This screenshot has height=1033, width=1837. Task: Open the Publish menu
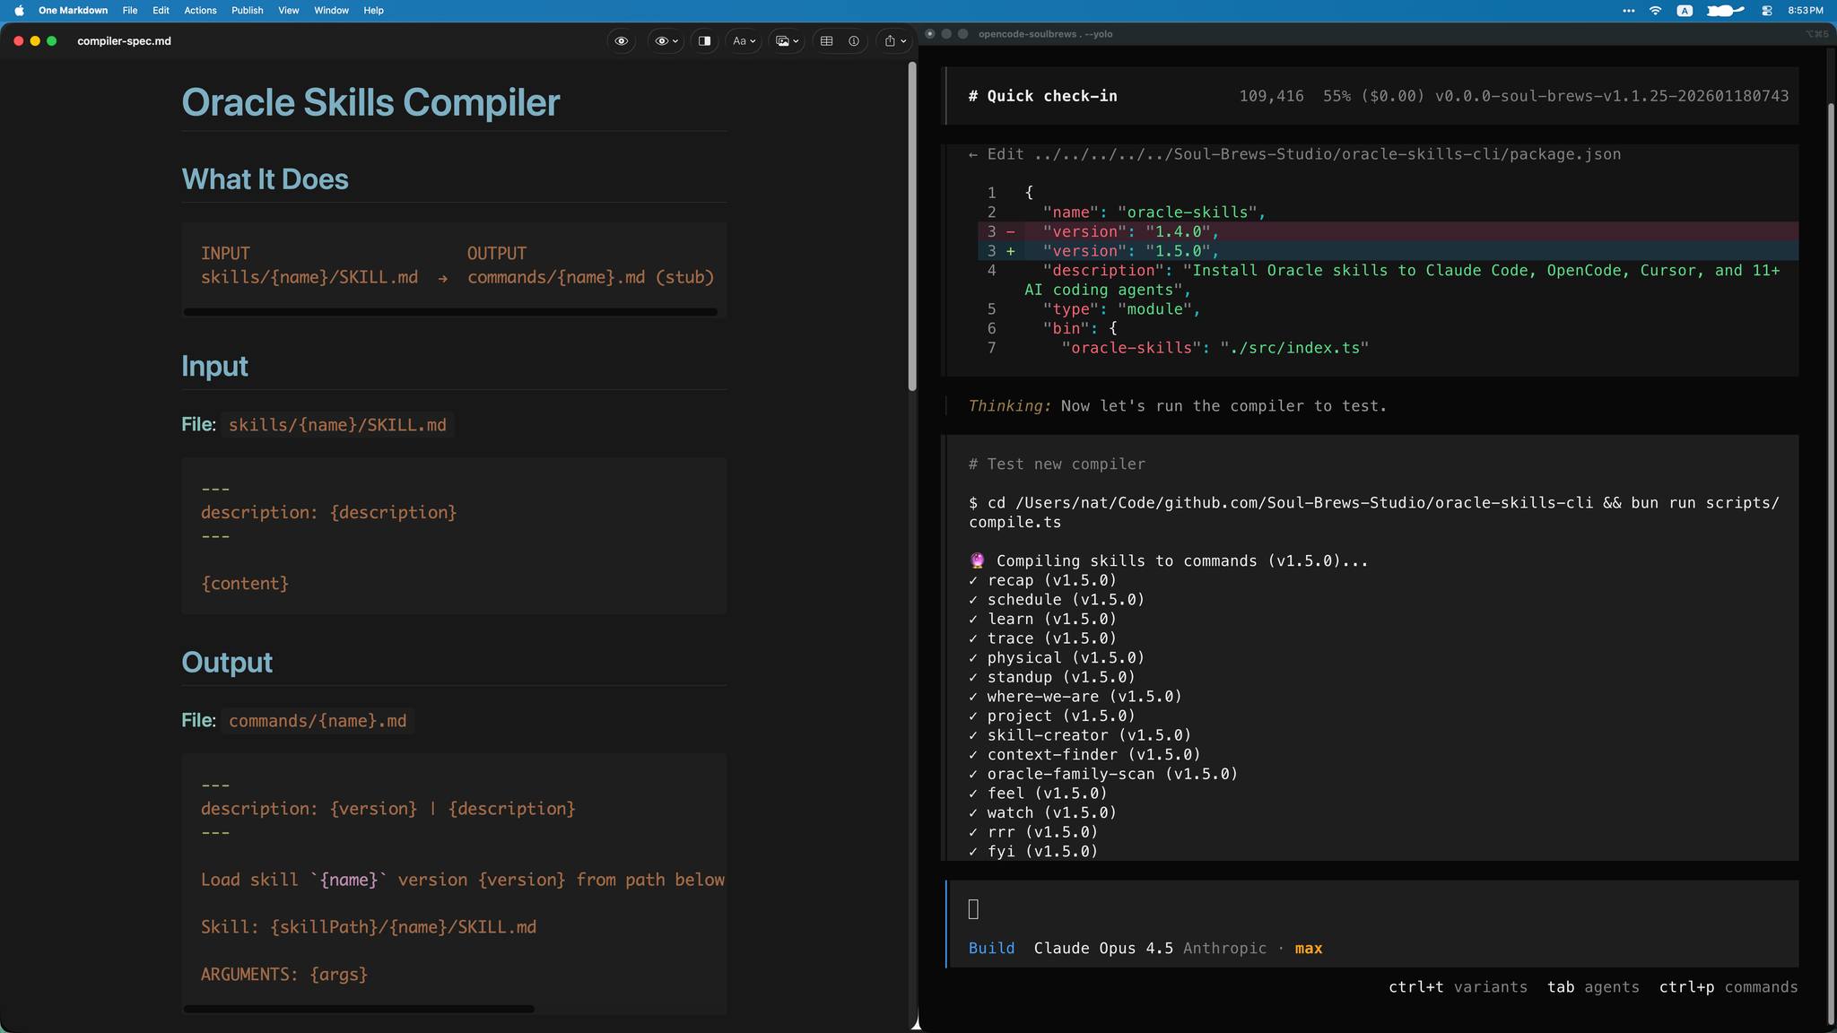pos(248,11)
